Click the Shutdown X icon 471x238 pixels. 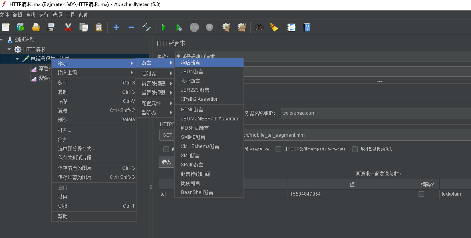tap(209, 27)
